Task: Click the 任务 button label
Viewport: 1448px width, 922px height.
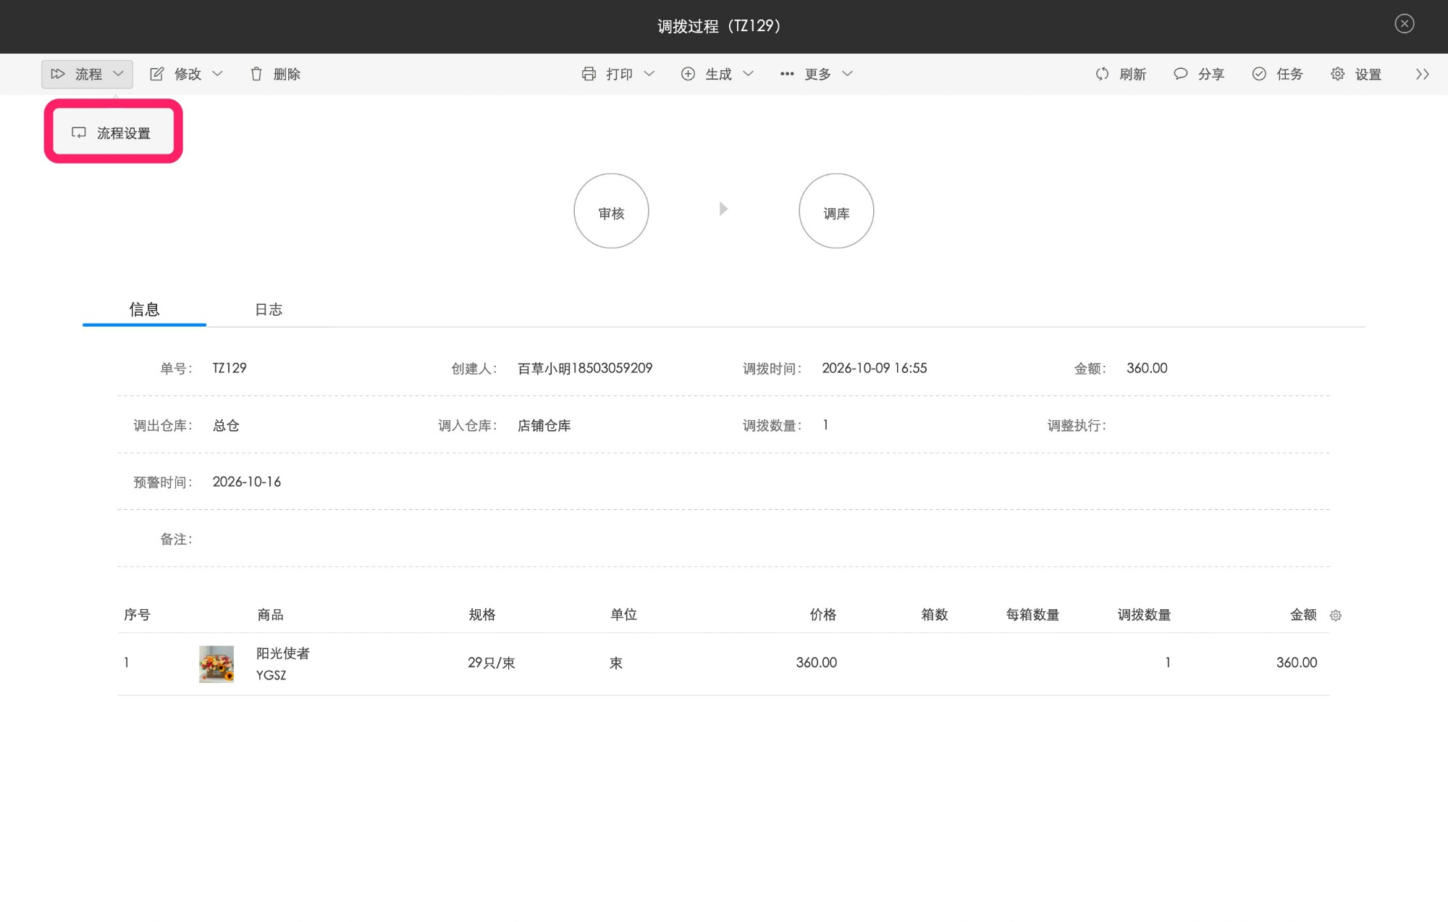Action: click(x=1289, y=74)
